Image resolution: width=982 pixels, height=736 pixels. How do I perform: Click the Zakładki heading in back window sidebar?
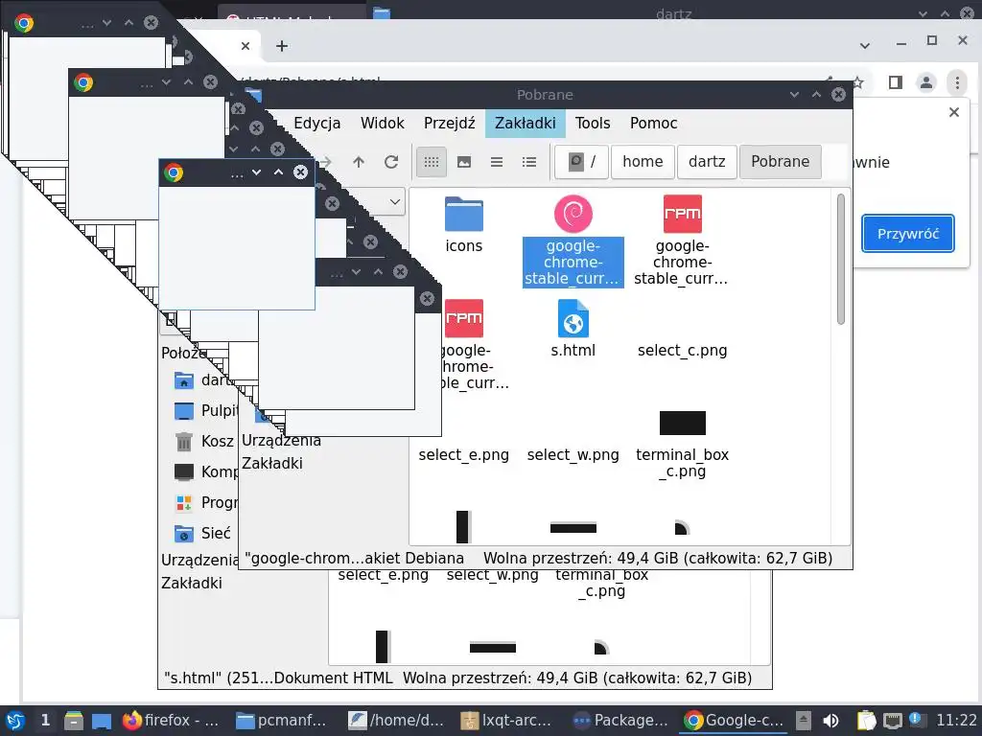click(192, 584)
